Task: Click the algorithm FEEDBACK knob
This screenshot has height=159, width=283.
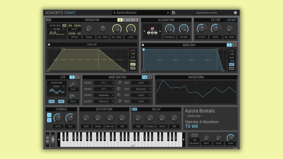Action: (170, 29)
